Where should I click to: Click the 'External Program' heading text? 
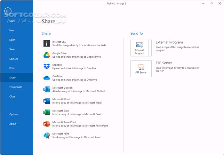(169, 42)
